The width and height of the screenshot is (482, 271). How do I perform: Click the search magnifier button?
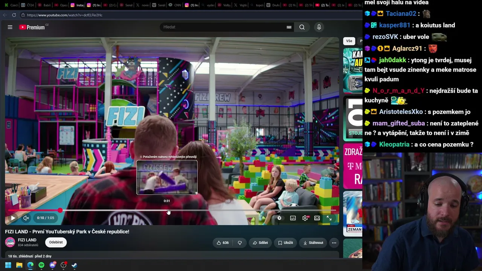[302, 27]
